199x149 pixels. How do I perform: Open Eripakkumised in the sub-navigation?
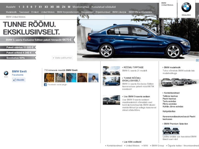point(103,12)
